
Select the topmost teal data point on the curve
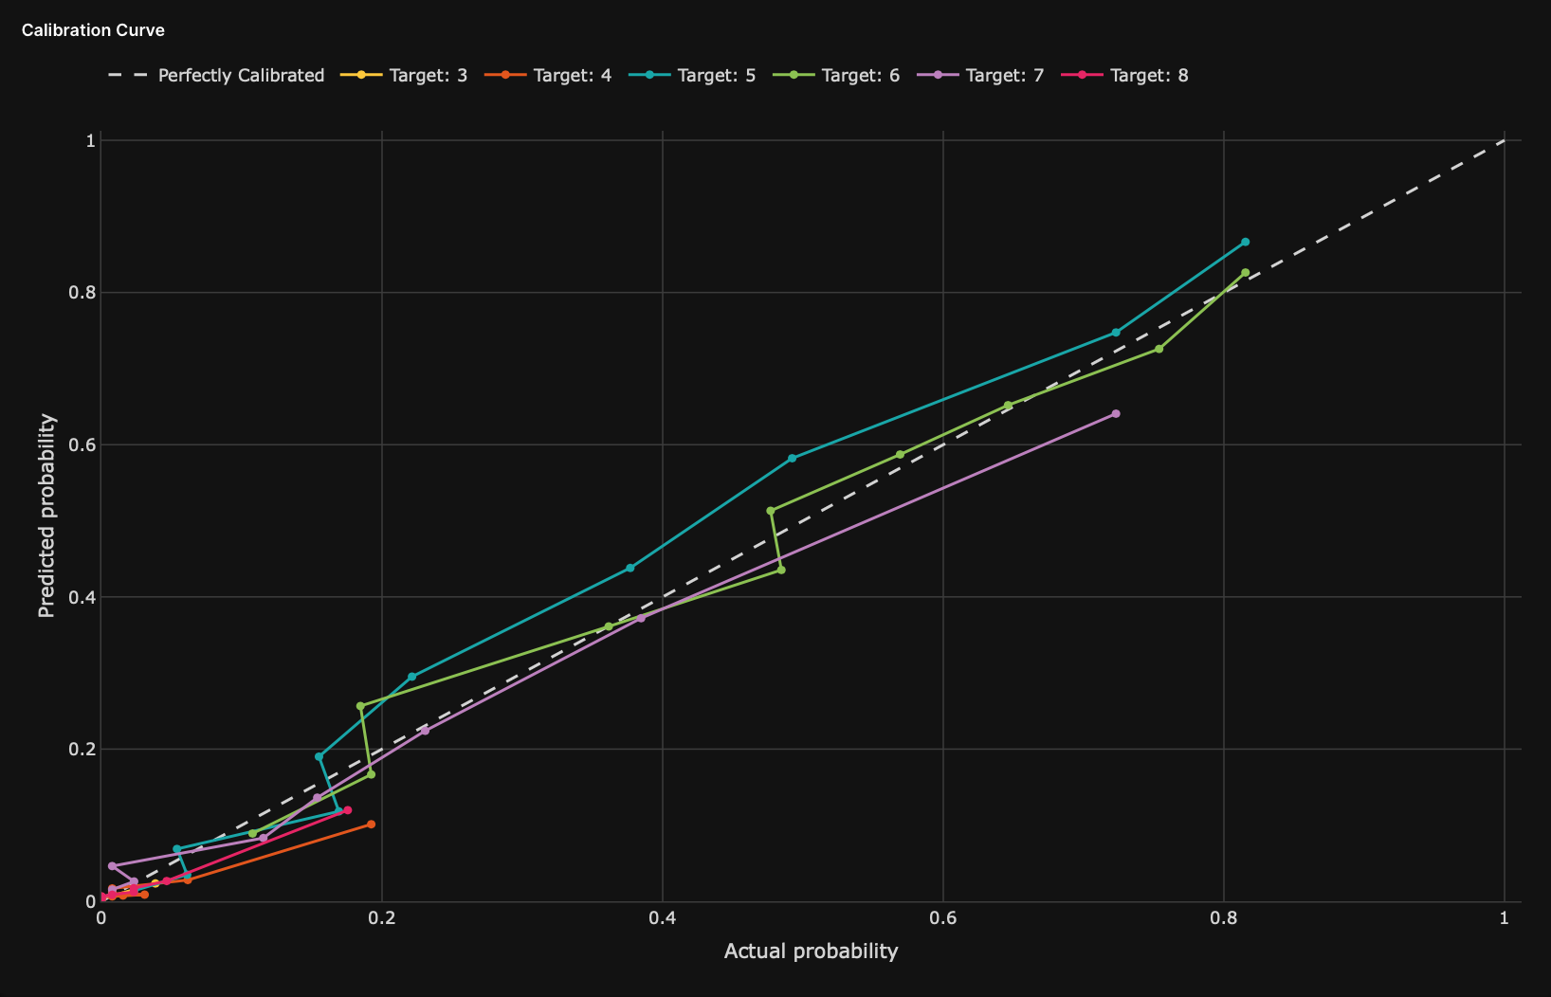(1245, 242)
